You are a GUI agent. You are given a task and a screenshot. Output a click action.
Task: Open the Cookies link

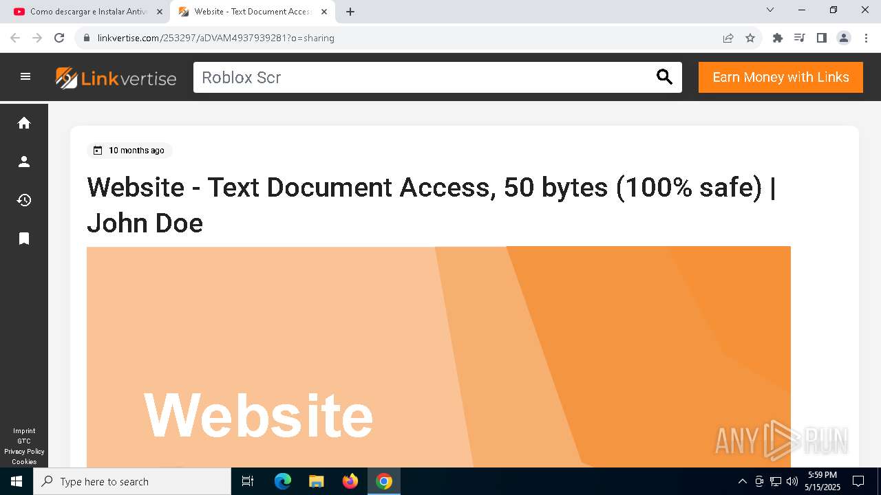(24, 462)
